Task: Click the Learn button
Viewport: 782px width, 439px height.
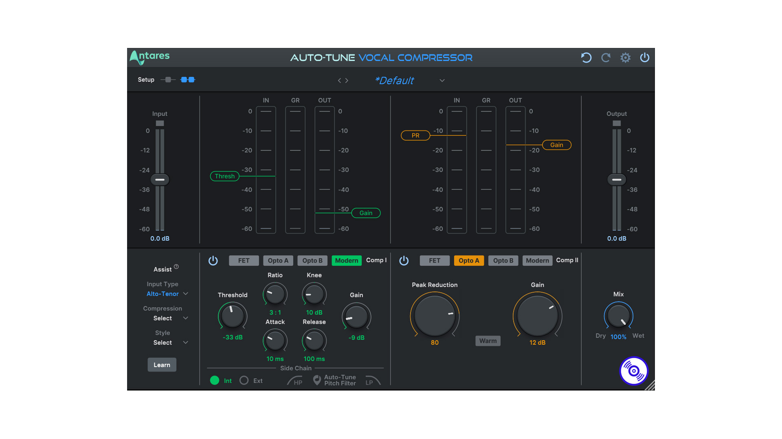Action: pos(162,365)
